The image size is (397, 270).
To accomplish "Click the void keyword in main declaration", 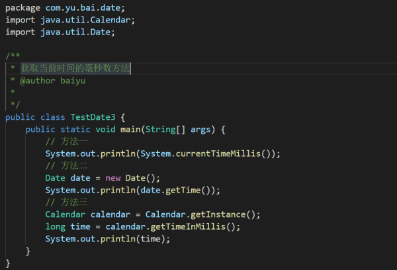I will coord(105,130).
